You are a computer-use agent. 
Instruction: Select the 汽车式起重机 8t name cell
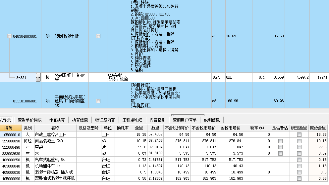[x=55, y=160]
